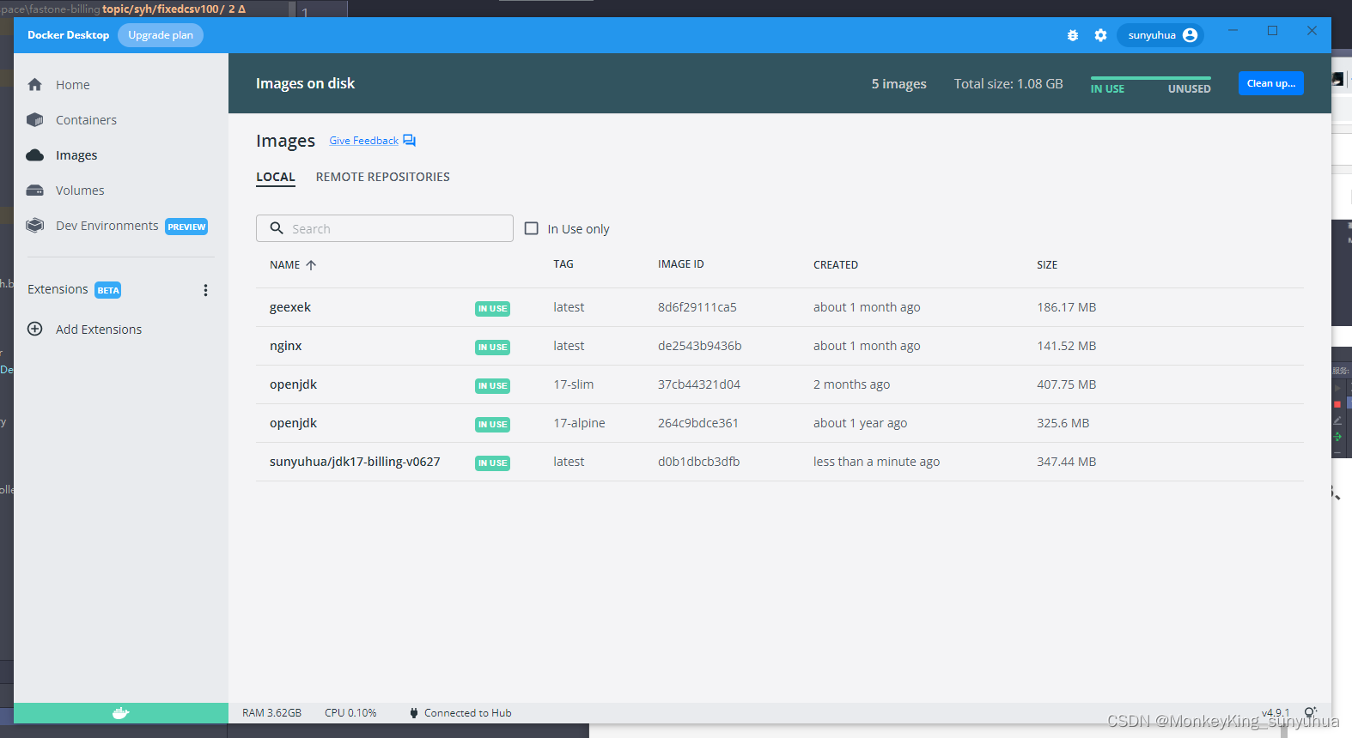Click the SIZE column header
The height and width of the screenshot is (738, 1352).
(1047, 265)
